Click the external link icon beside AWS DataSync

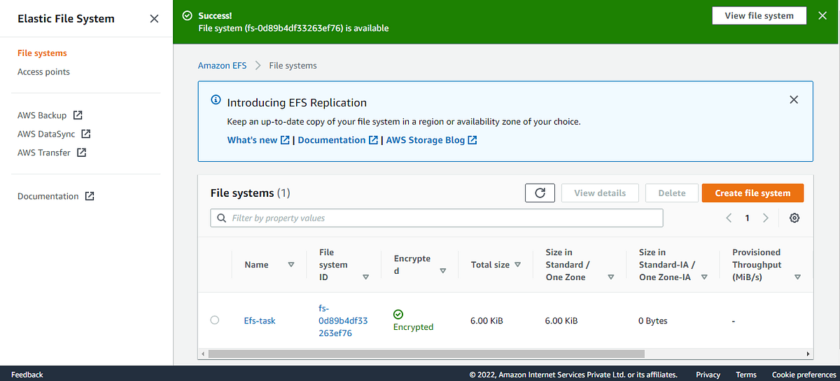point(85,134)
